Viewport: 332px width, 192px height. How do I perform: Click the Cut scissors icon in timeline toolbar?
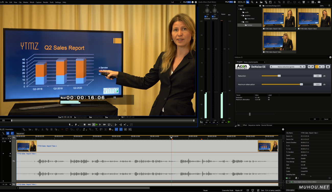click(x=42, y=130)
